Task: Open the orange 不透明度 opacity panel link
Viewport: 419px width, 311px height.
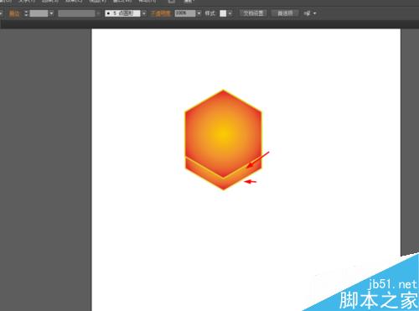Action: tap(161, 13)
